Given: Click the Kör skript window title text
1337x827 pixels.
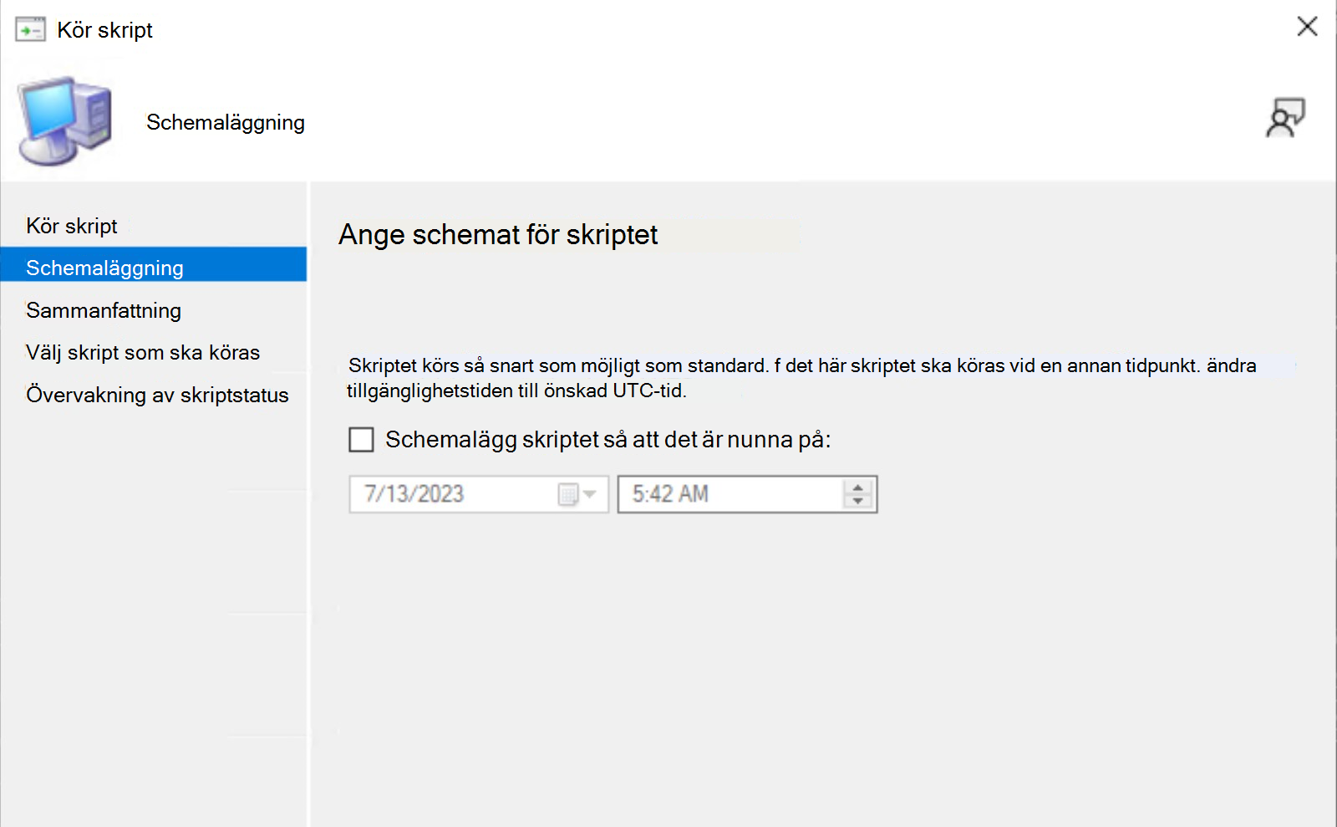Looking at the screenshot, I should click(104, 30).
